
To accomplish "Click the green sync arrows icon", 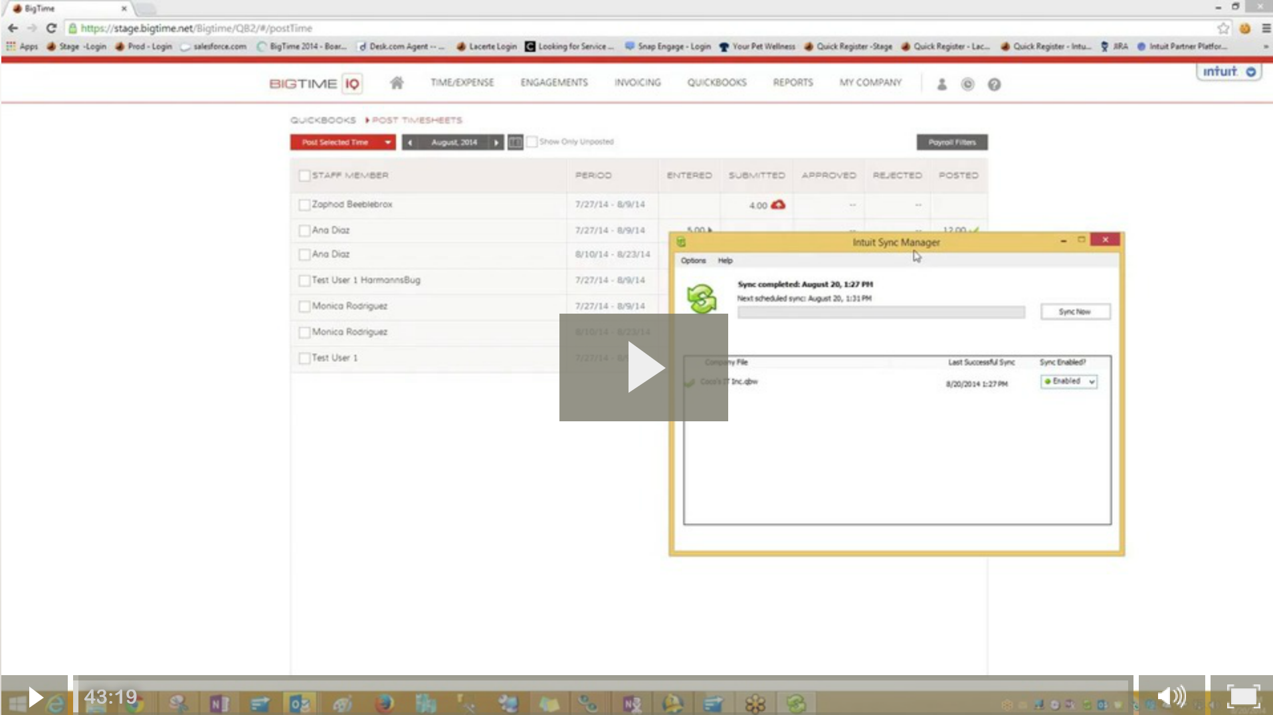I will coord(702,298).
